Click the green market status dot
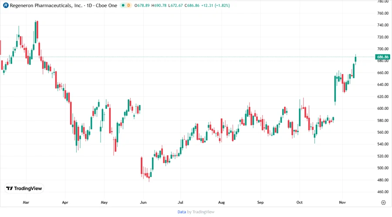Viewport: 392px width, 217px height. click(x=123, y=5)
